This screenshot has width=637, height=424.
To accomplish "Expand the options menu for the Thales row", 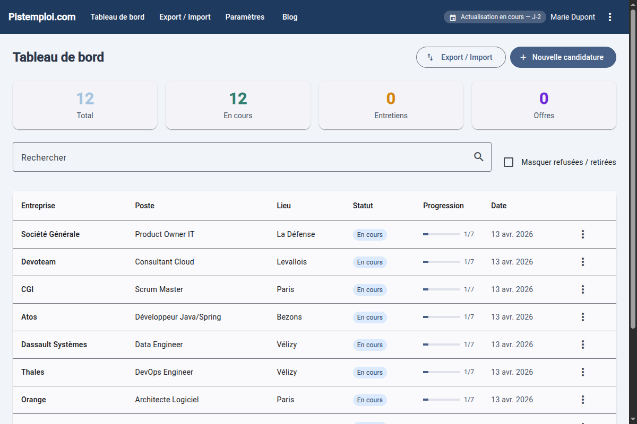I will 582,372.
